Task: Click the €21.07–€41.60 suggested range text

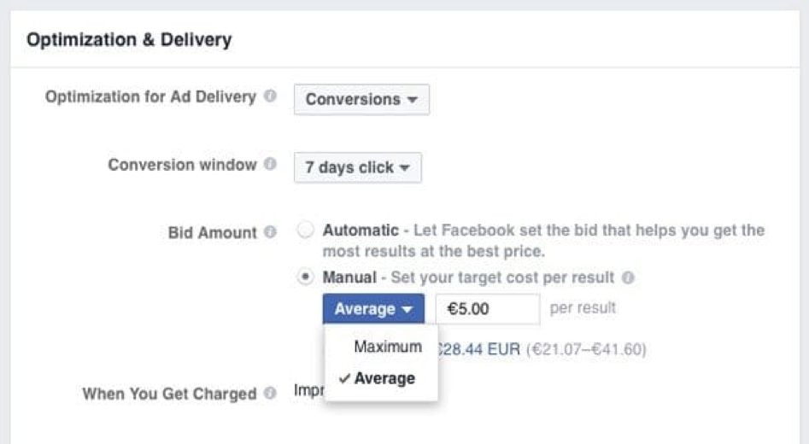Action: coord(586,349)
